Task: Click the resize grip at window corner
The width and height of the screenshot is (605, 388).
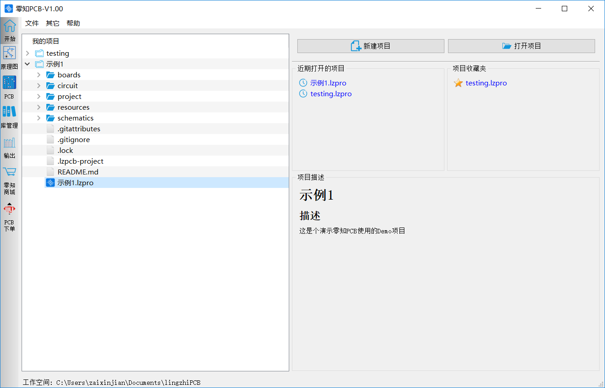Action: pos(601,384)
